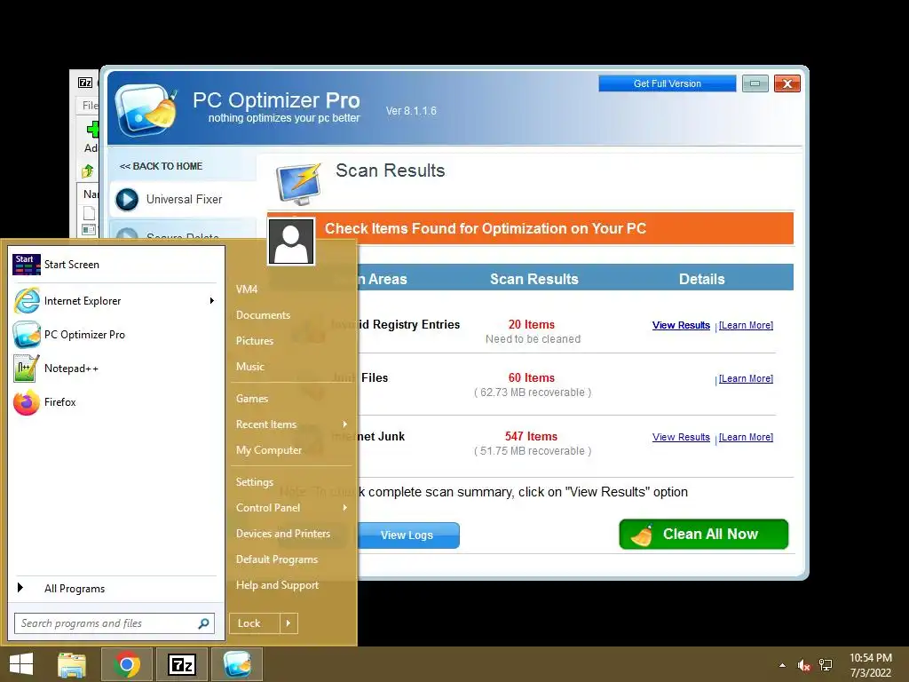The width and height of the screenshot is (909, 682).
Task: Click the Ver 8.1.1.6 version text
Action: [411, 111]
